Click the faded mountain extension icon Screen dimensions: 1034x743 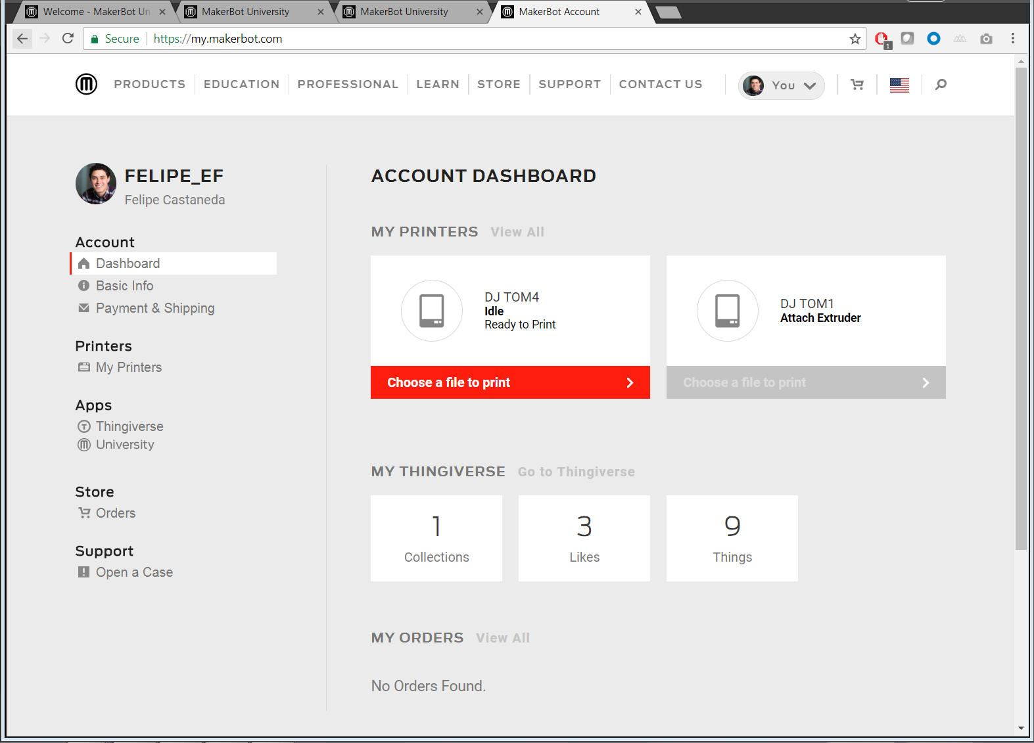(960, 39)
